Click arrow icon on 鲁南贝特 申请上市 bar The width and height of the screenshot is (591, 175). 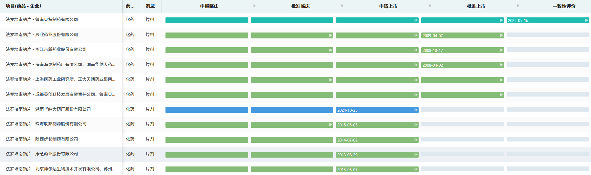[416, 20]
